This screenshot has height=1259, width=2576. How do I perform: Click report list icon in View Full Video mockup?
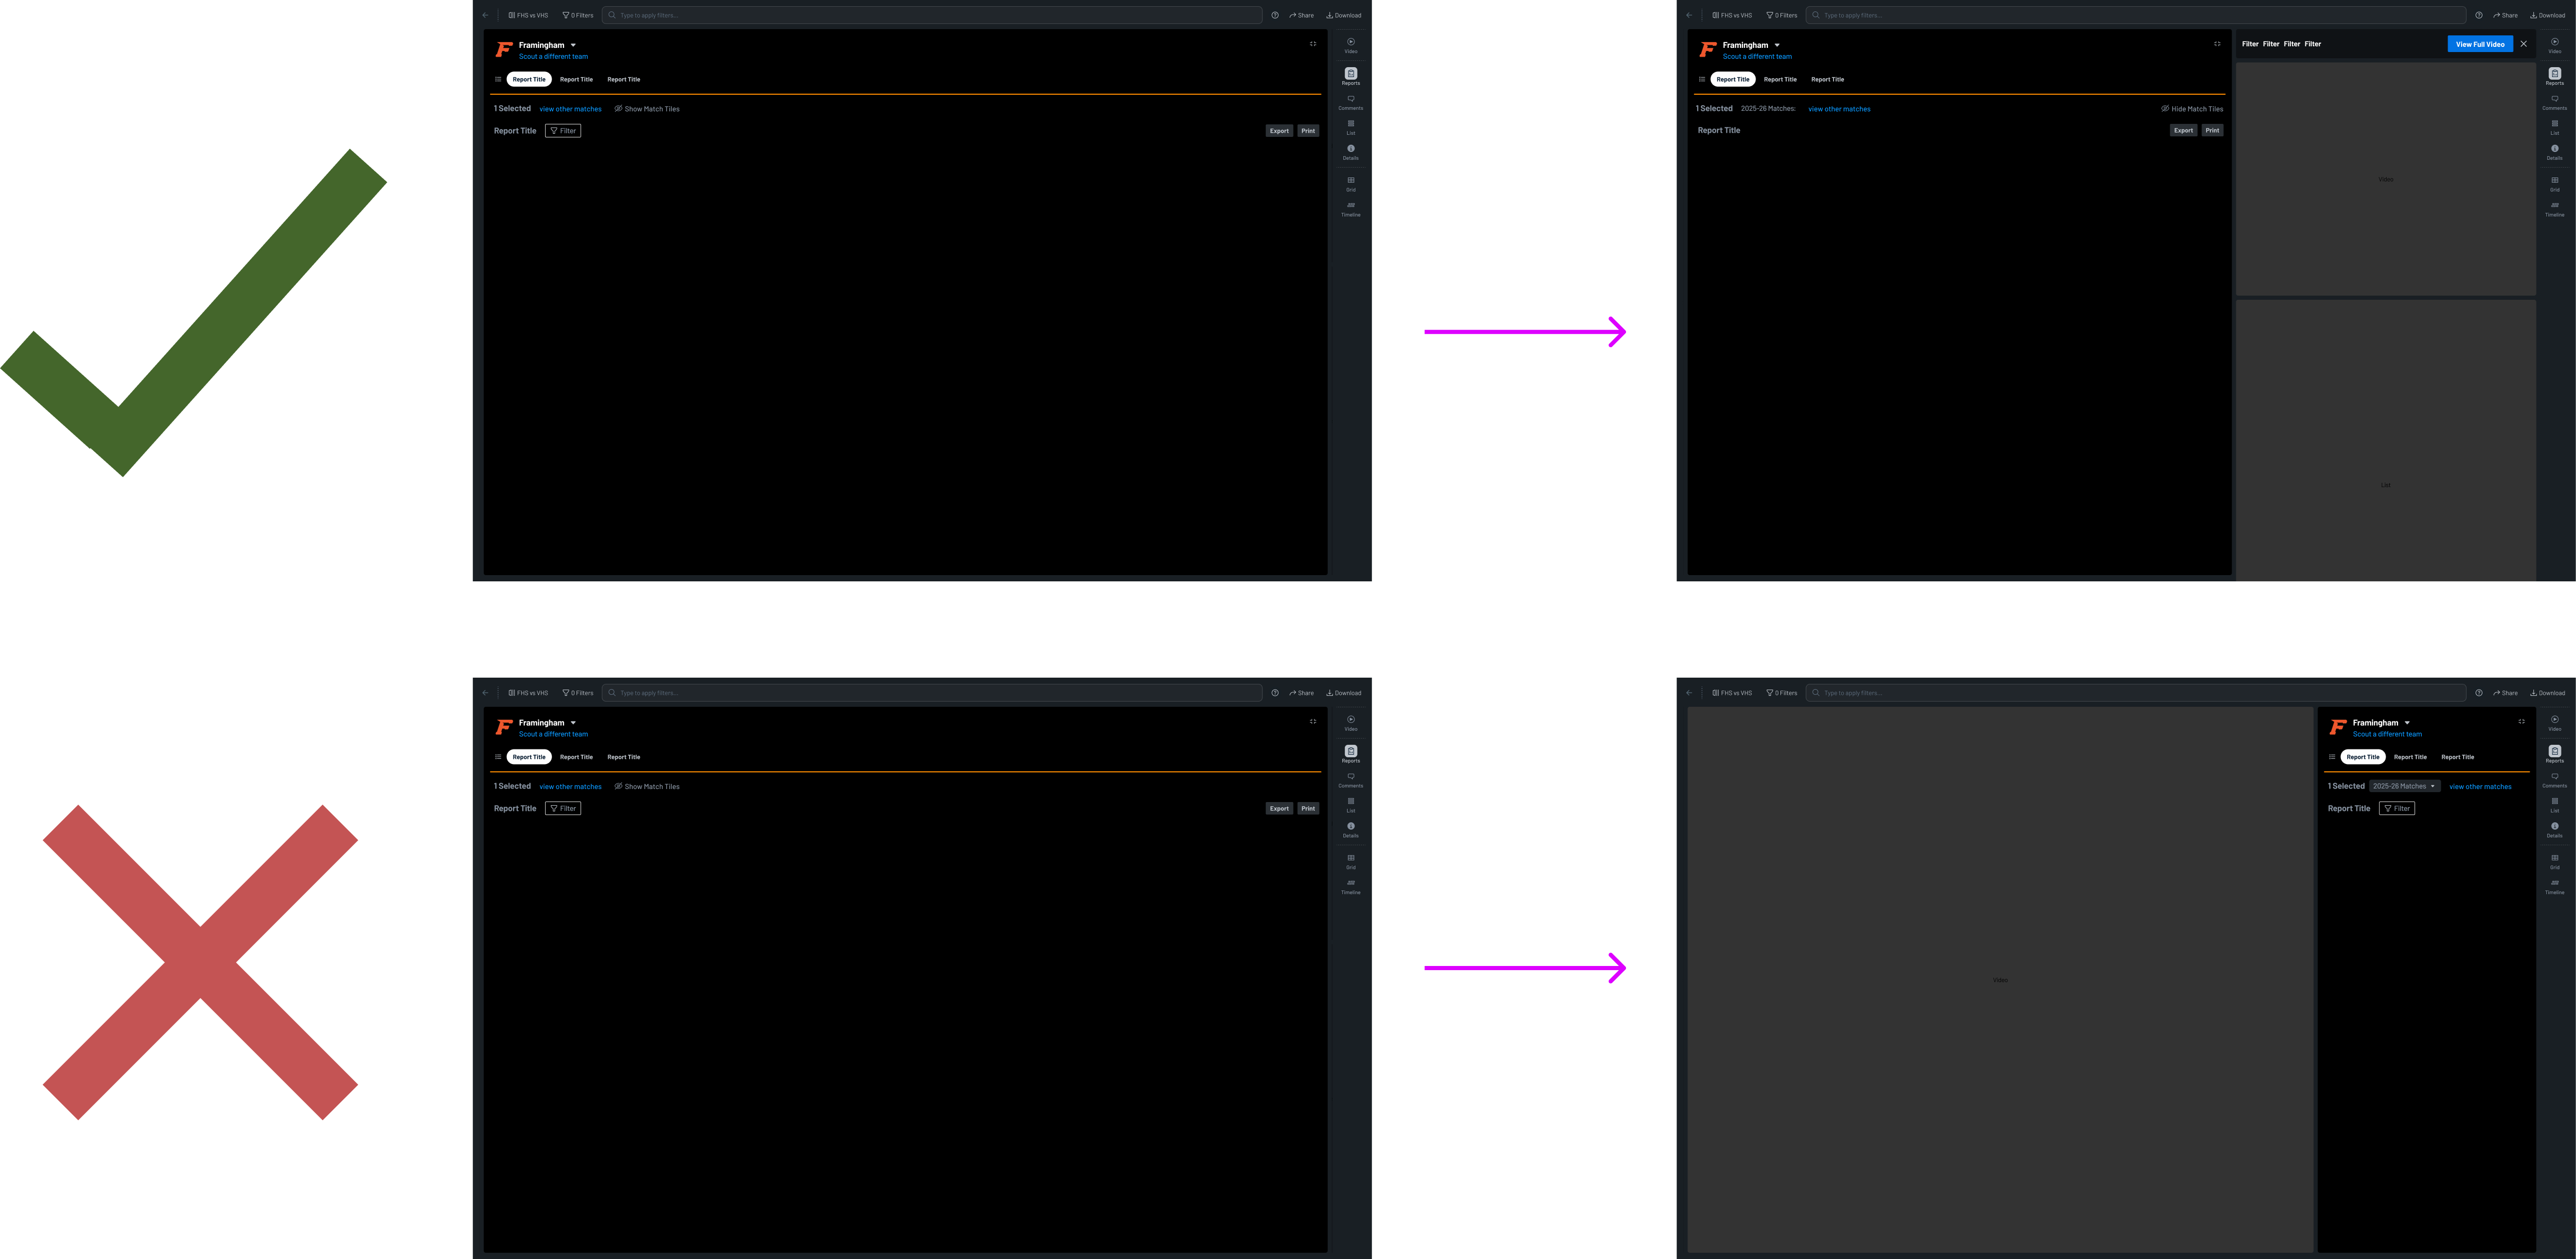click(1702, 79)
